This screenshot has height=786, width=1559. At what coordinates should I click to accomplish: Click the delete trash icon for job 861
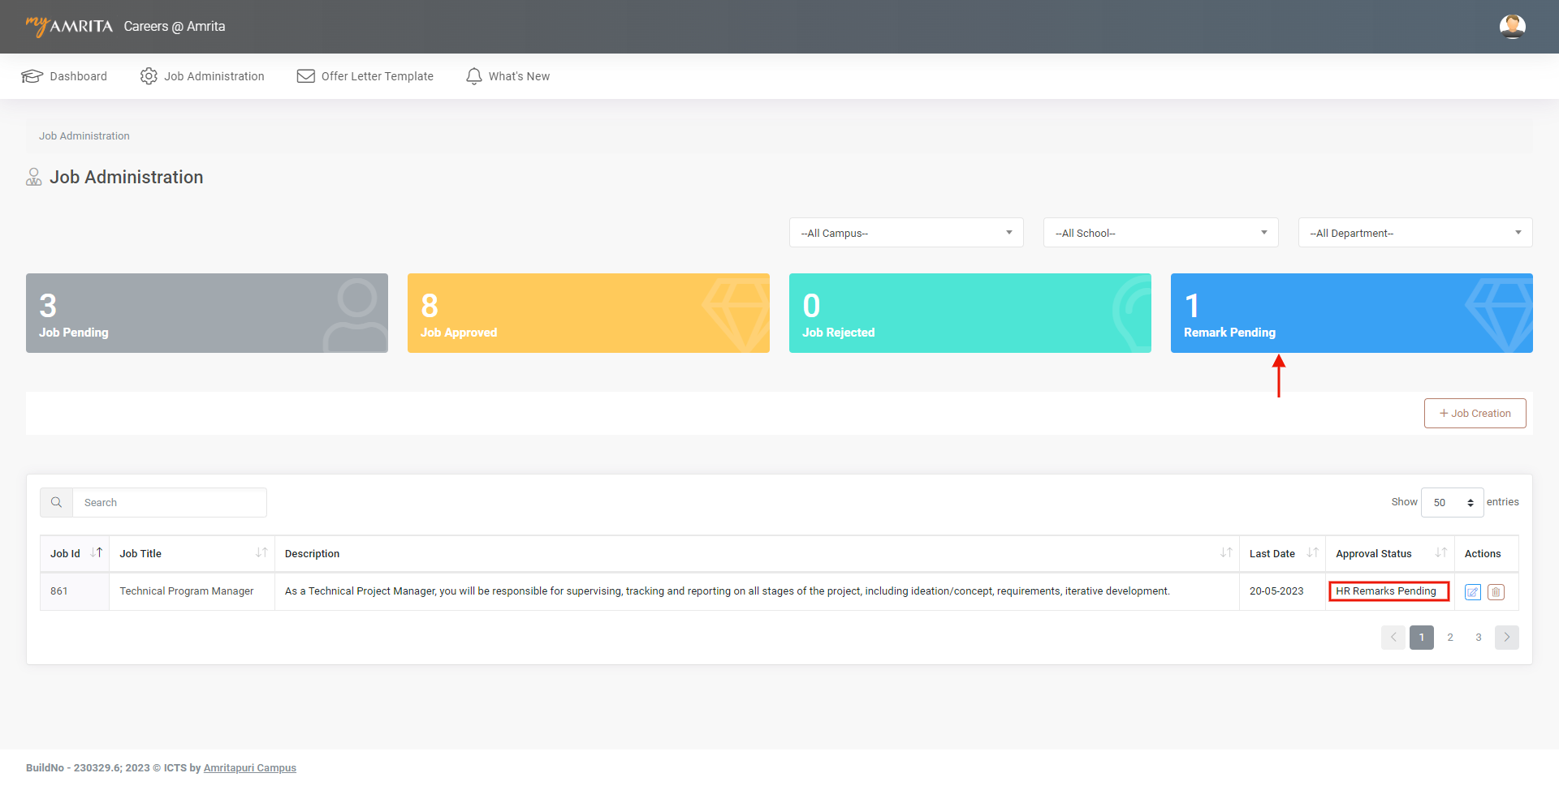click(x=1496, y=592)
